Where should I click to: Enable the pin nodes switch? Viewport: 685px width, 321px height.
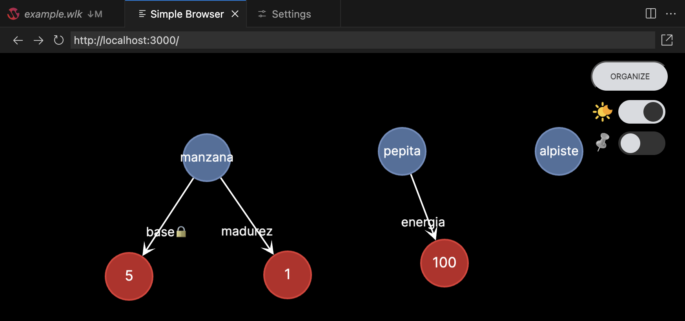pos(641,143)
